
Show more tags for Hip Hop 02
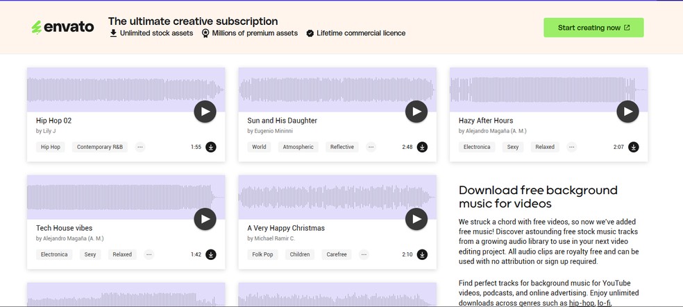click(x=140, y=147)
